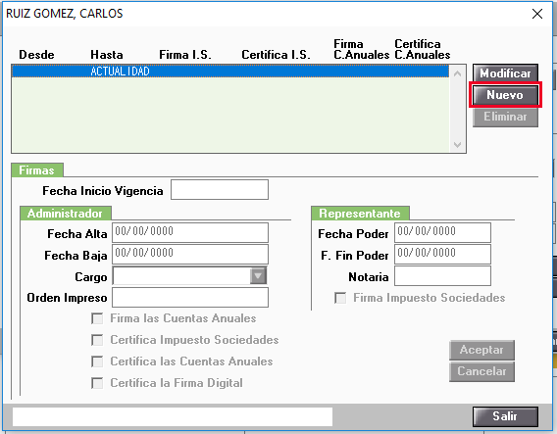The width and height of the screenshot is (557, 434).
Task: Click the Modificar button
Action: click(x=505, y=73)
